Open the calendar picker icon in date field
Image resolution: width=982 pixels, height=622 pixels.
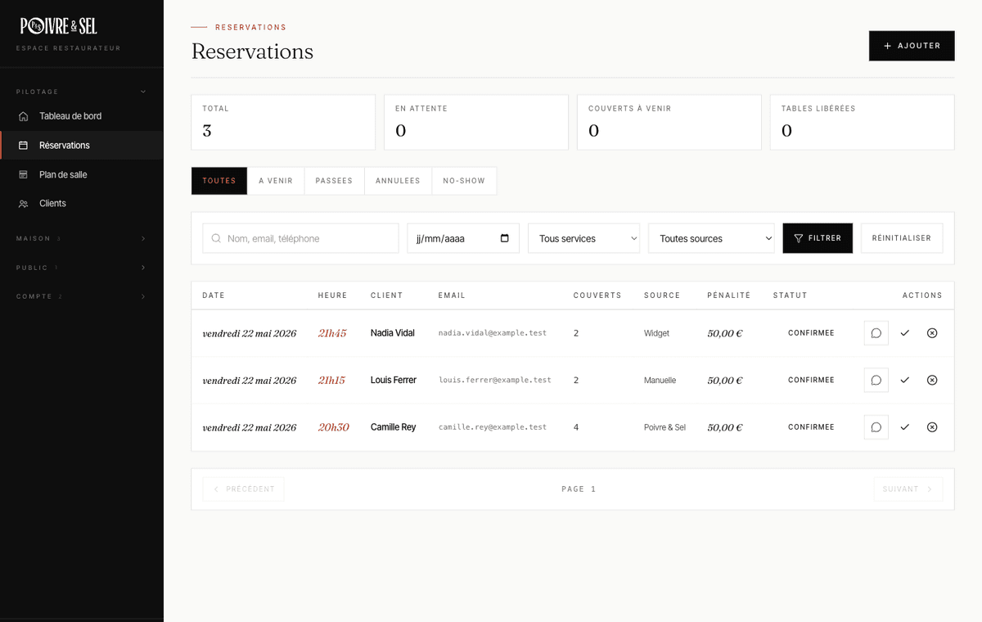pos(504,238)
